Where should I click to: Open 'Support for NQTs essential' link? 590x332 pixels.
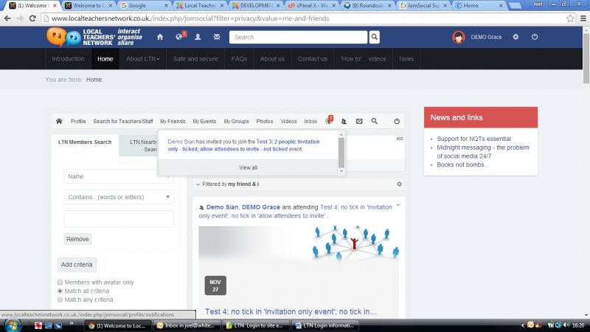click(473, 139)
